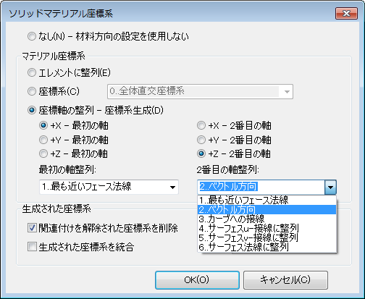Click the キャンセル(C) button

(285, 280)
